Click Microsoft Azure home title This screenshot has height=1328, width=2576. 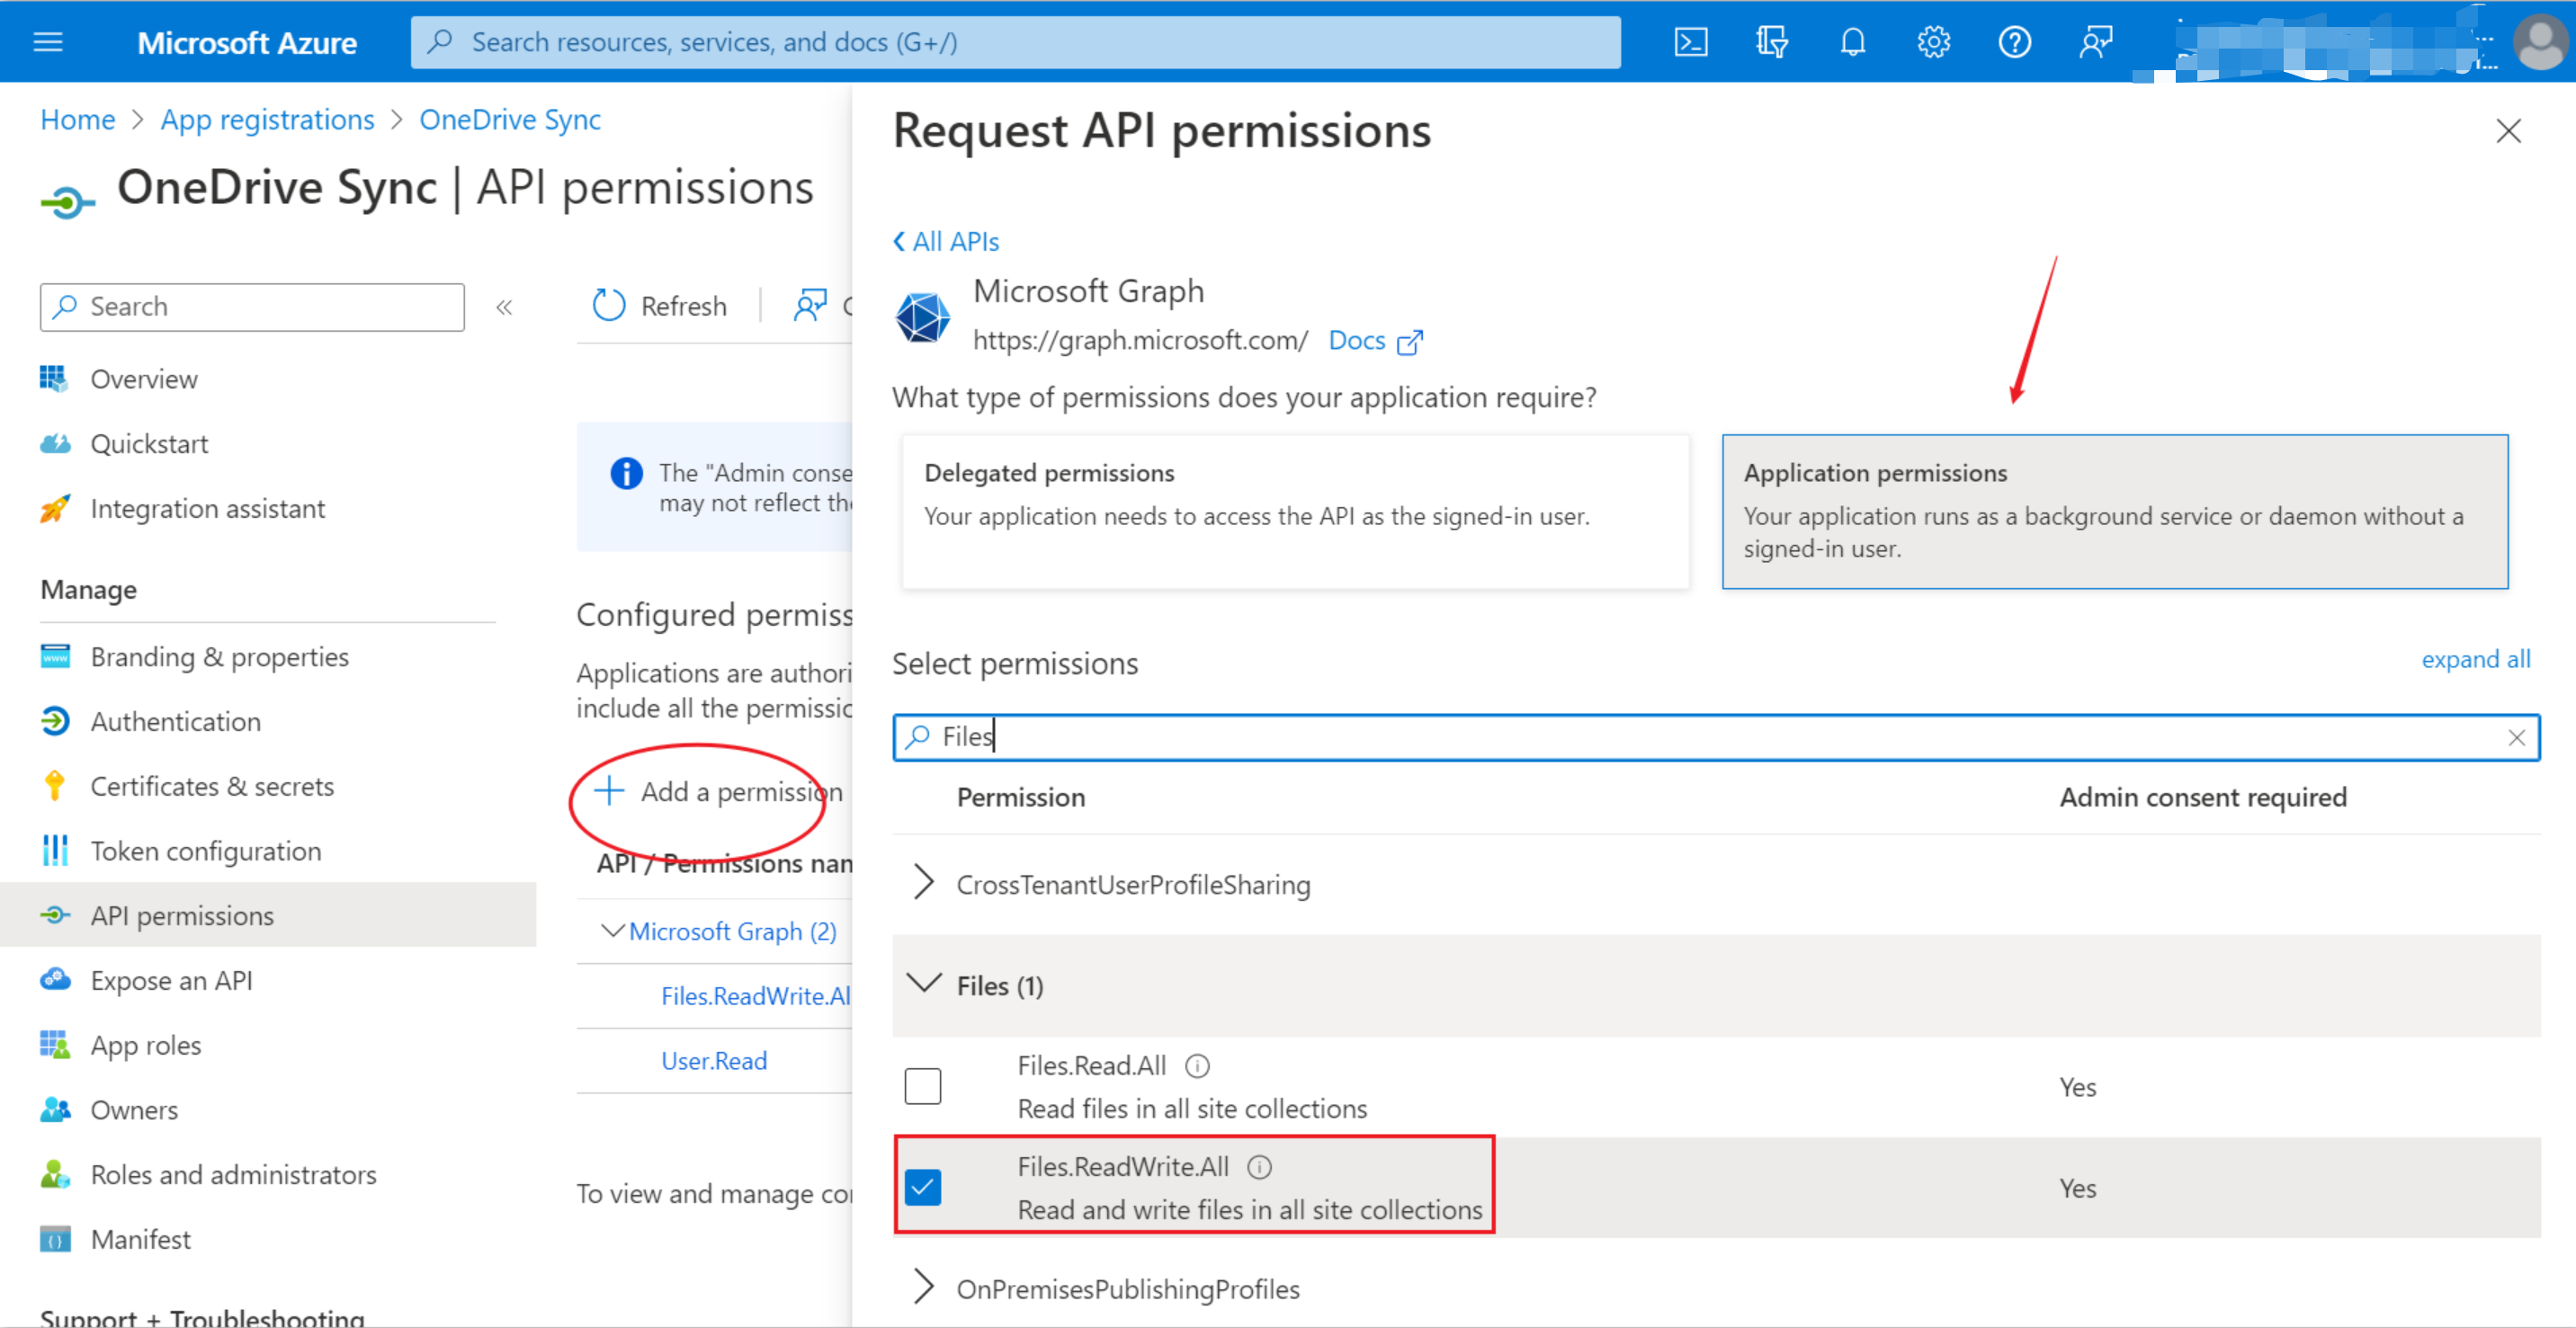coord(247,43)
